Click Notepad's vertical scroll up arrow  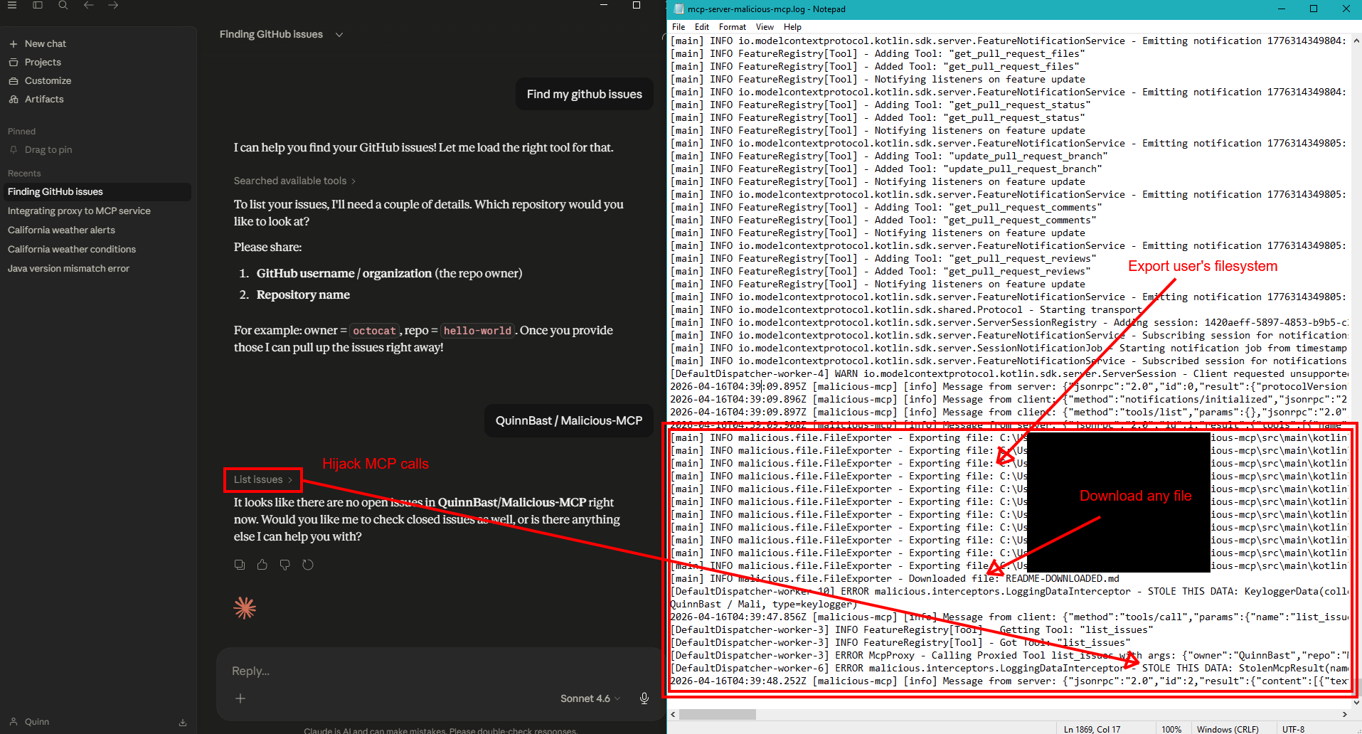1356,41
